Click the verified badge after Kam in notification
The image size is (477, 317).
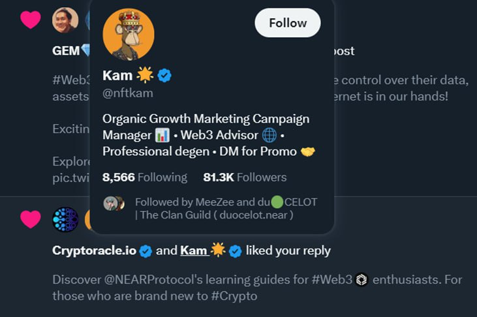235,251
